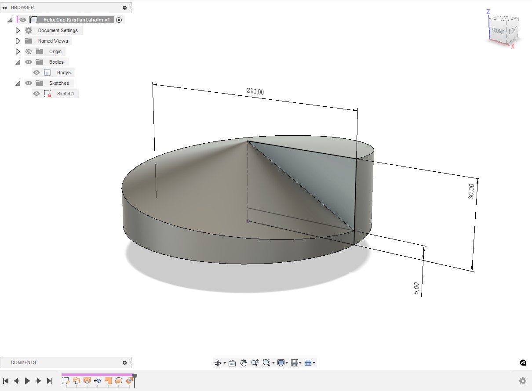This screenshot has height=391, width=532.
Task: Collapse the Bodies folder
Action: (x=18, y=62)
